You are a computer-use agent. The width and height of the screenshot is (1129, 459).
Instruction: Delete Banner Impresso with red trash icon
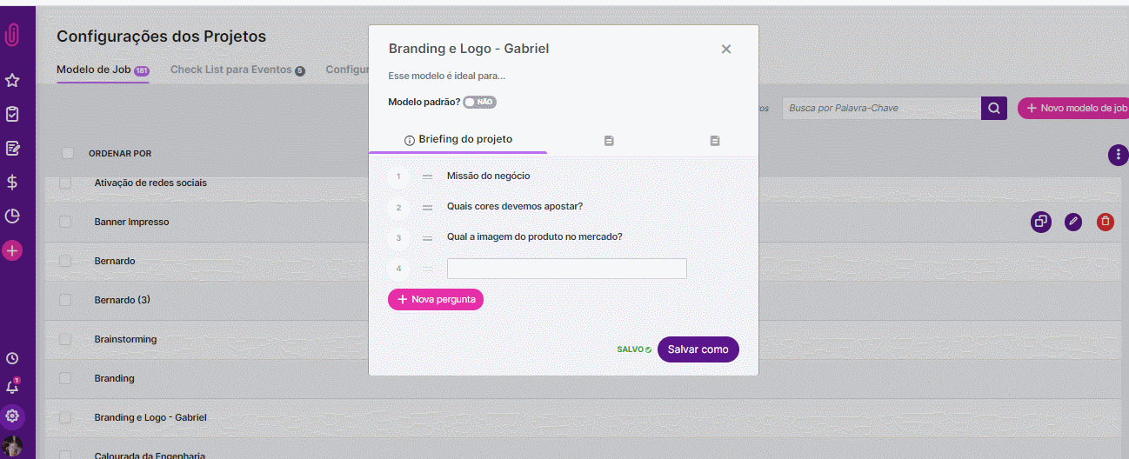pyautogui.click(x=1105, y=222)
